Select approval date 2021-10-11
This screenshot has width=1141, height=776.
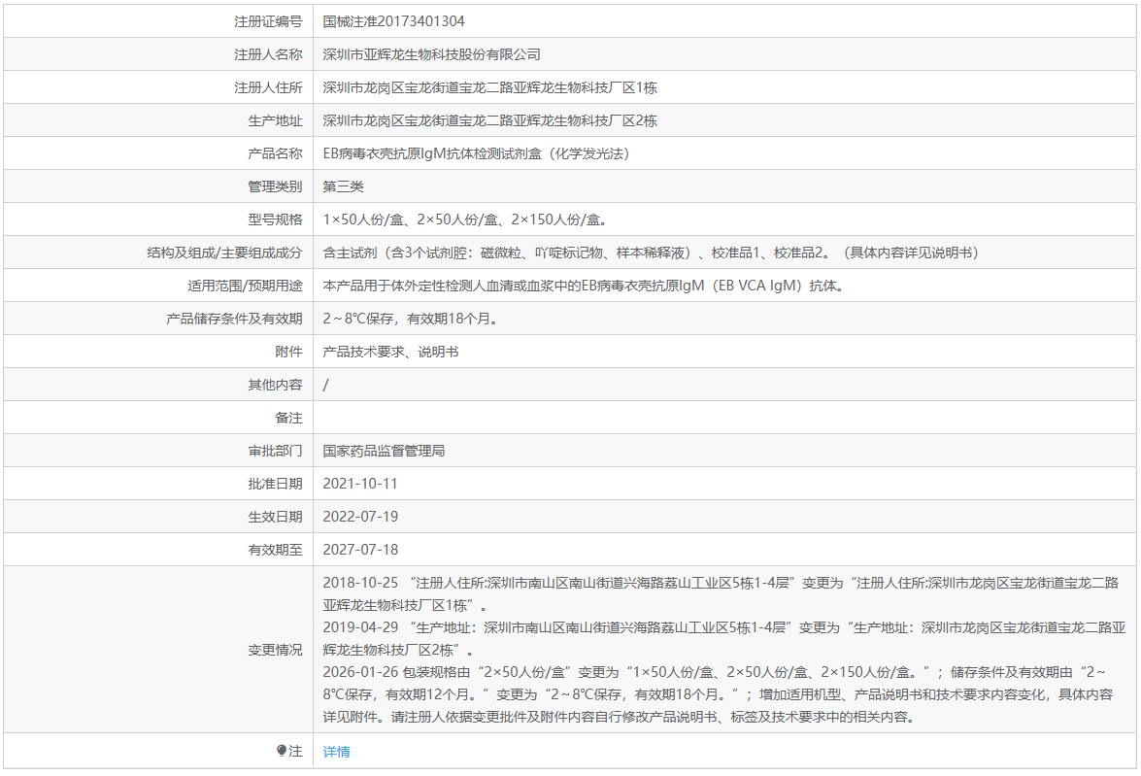[360, 484]
